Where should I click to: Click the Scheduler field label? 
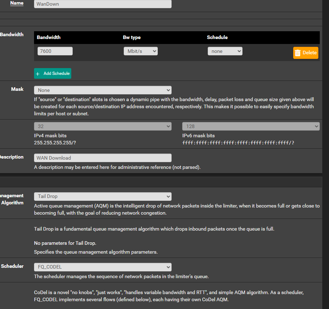[x=12, y=266]
